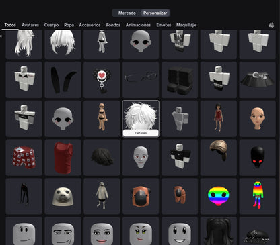Select the black hat in bottom row

257,231
